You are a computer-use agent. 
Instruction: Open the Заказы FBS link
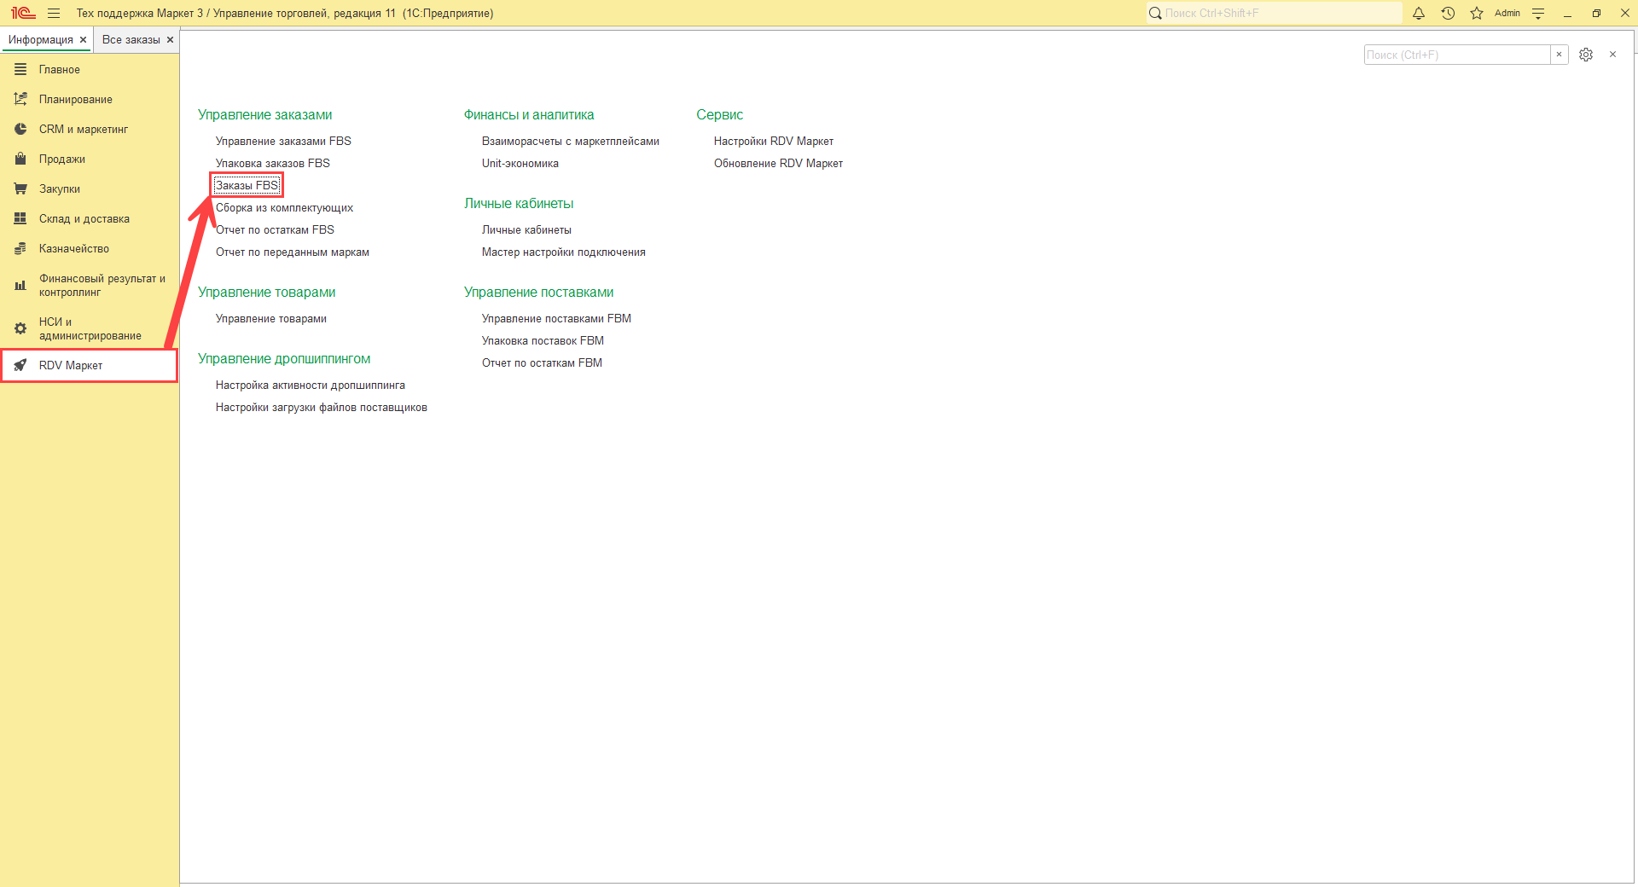coord(247,185)
